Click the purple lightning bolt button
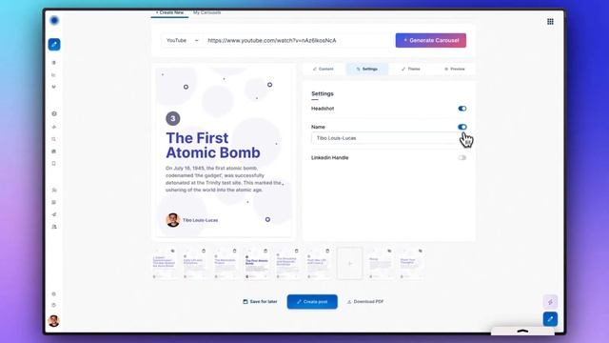Screen dimensions: 609x343 (x=550, y=302)
